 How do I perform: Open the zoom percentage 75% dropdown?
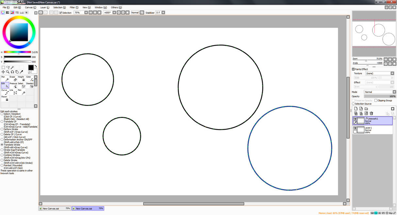pos(86,13)
